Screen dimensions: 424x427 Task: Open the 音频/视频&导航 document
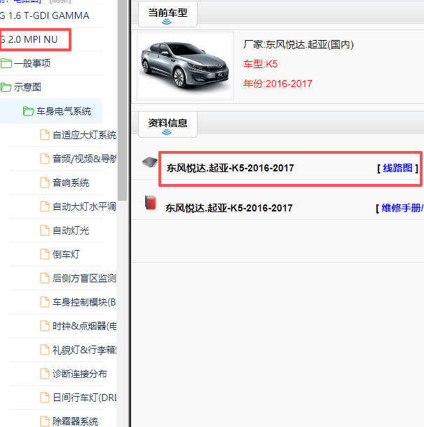tap(84, 159)
